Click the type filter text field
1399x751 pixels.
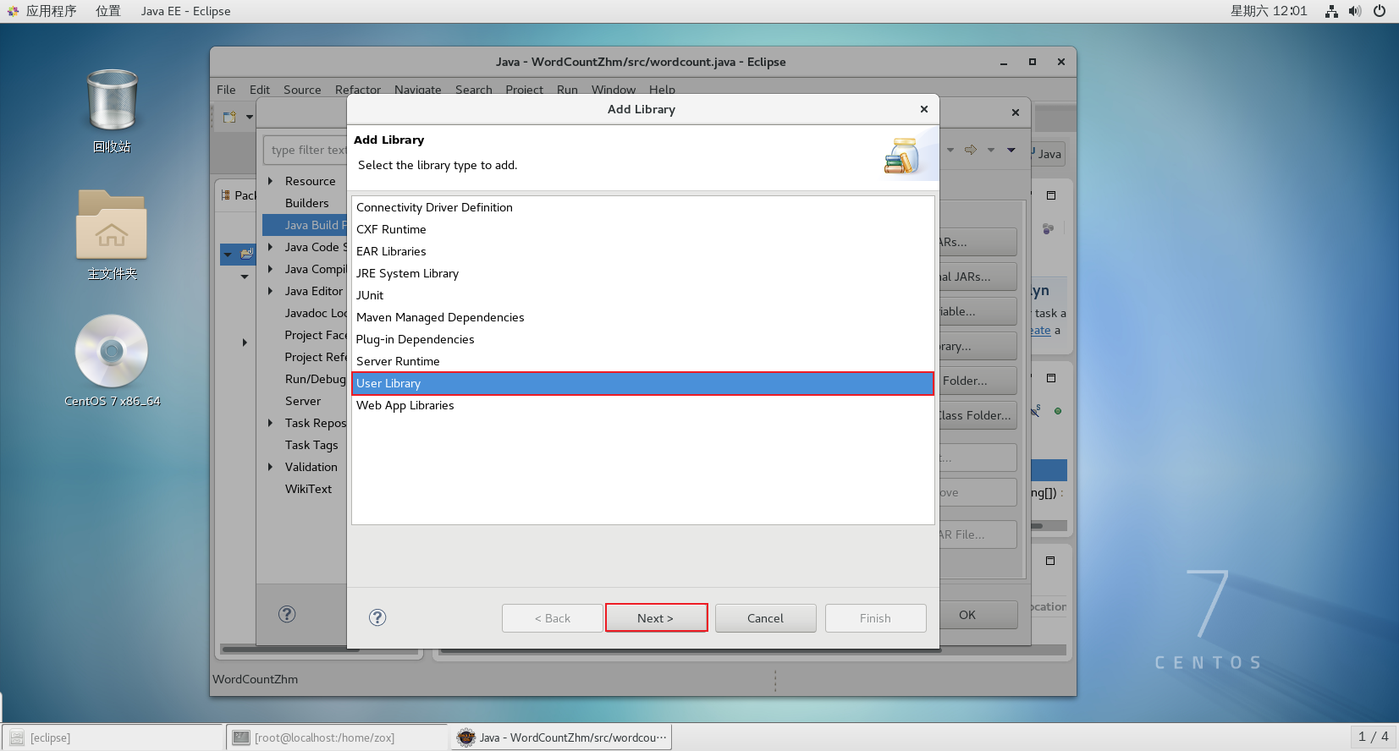pos(306,150)
